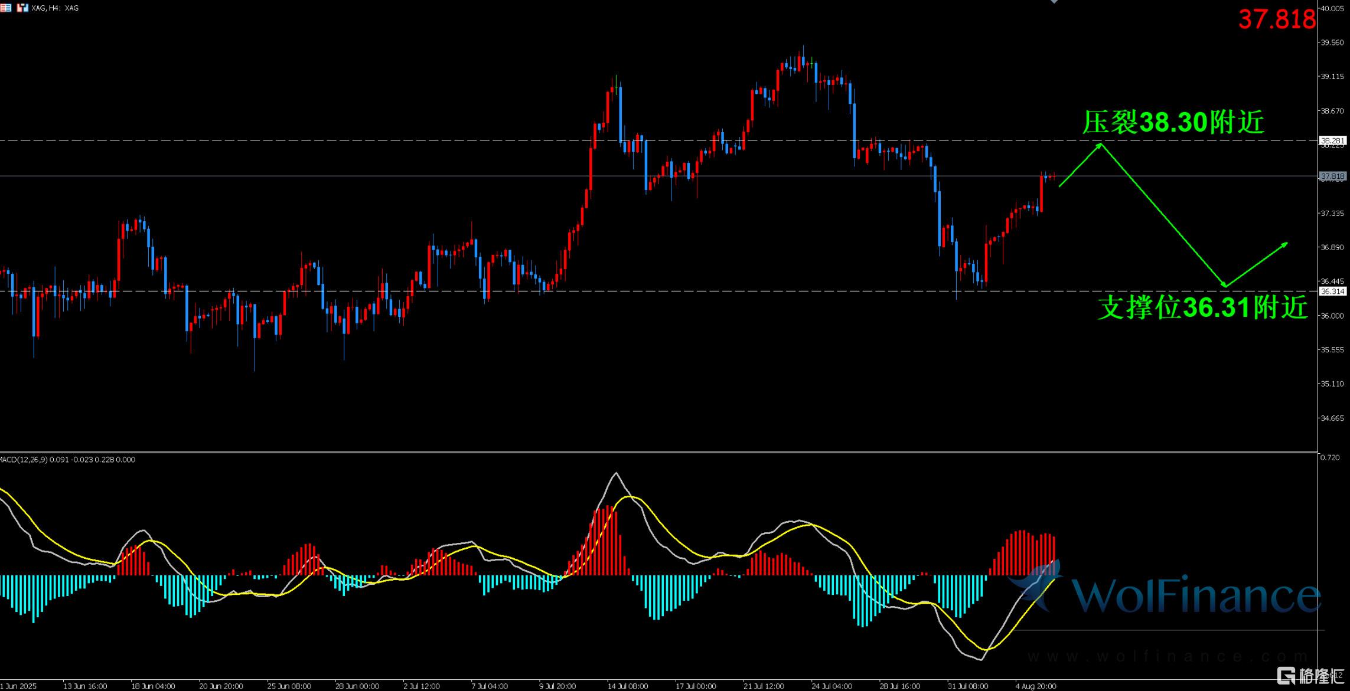Click the 38.670 price scale value
Image resolution: width=1350 pixels, height=691 pixels.
click(1332, 111)
